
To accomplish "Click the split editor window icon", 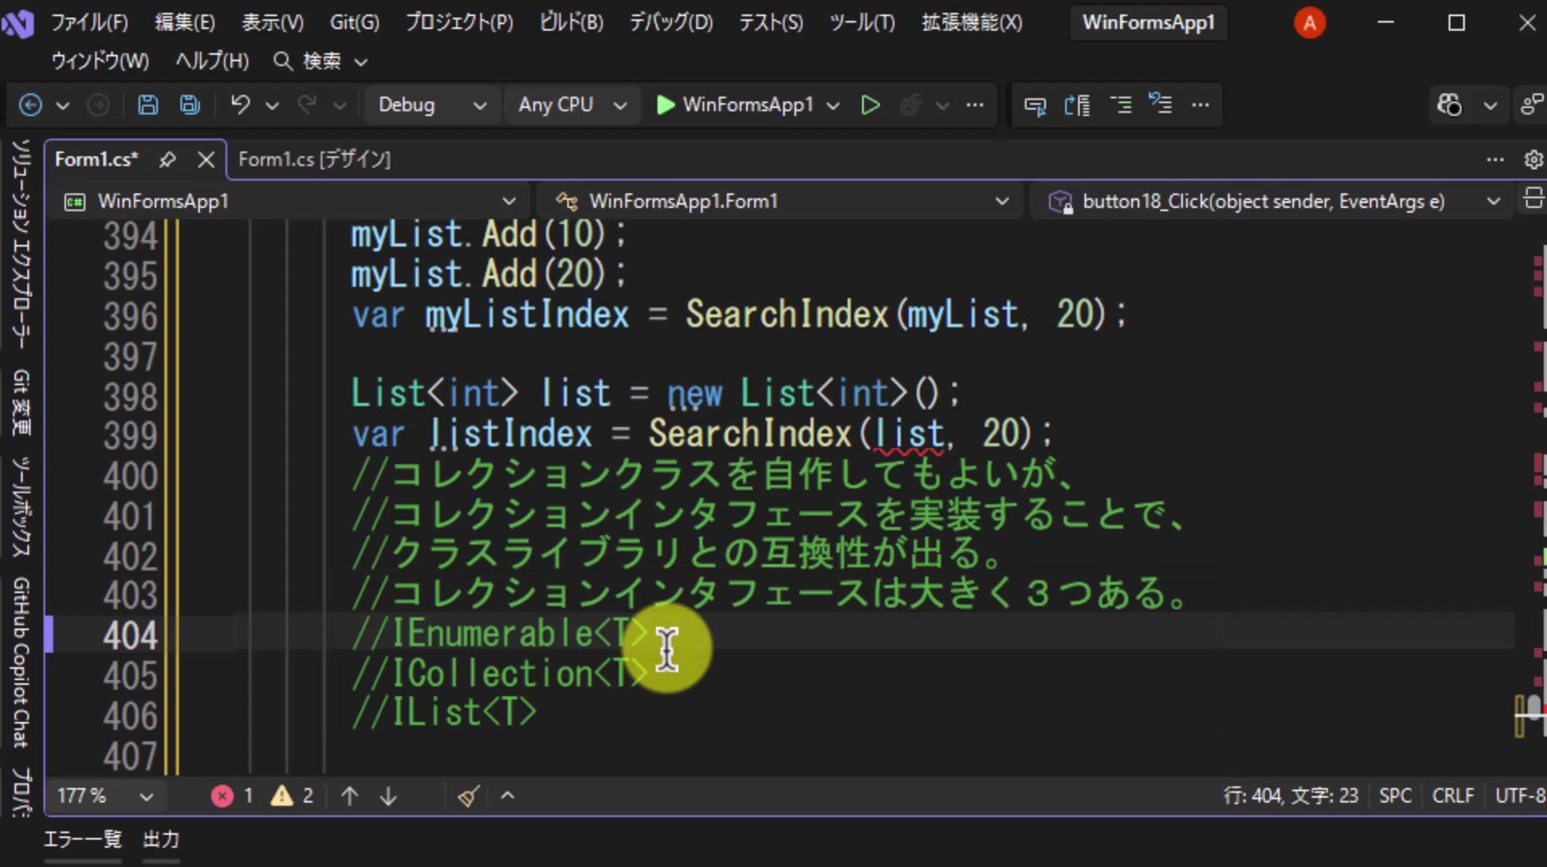I will pyautogui.click(x=1533, y=198).
